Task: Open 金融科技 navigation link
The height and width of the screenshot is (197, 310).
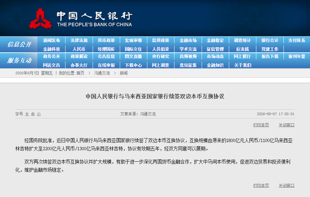Action: tap(51, 49)
